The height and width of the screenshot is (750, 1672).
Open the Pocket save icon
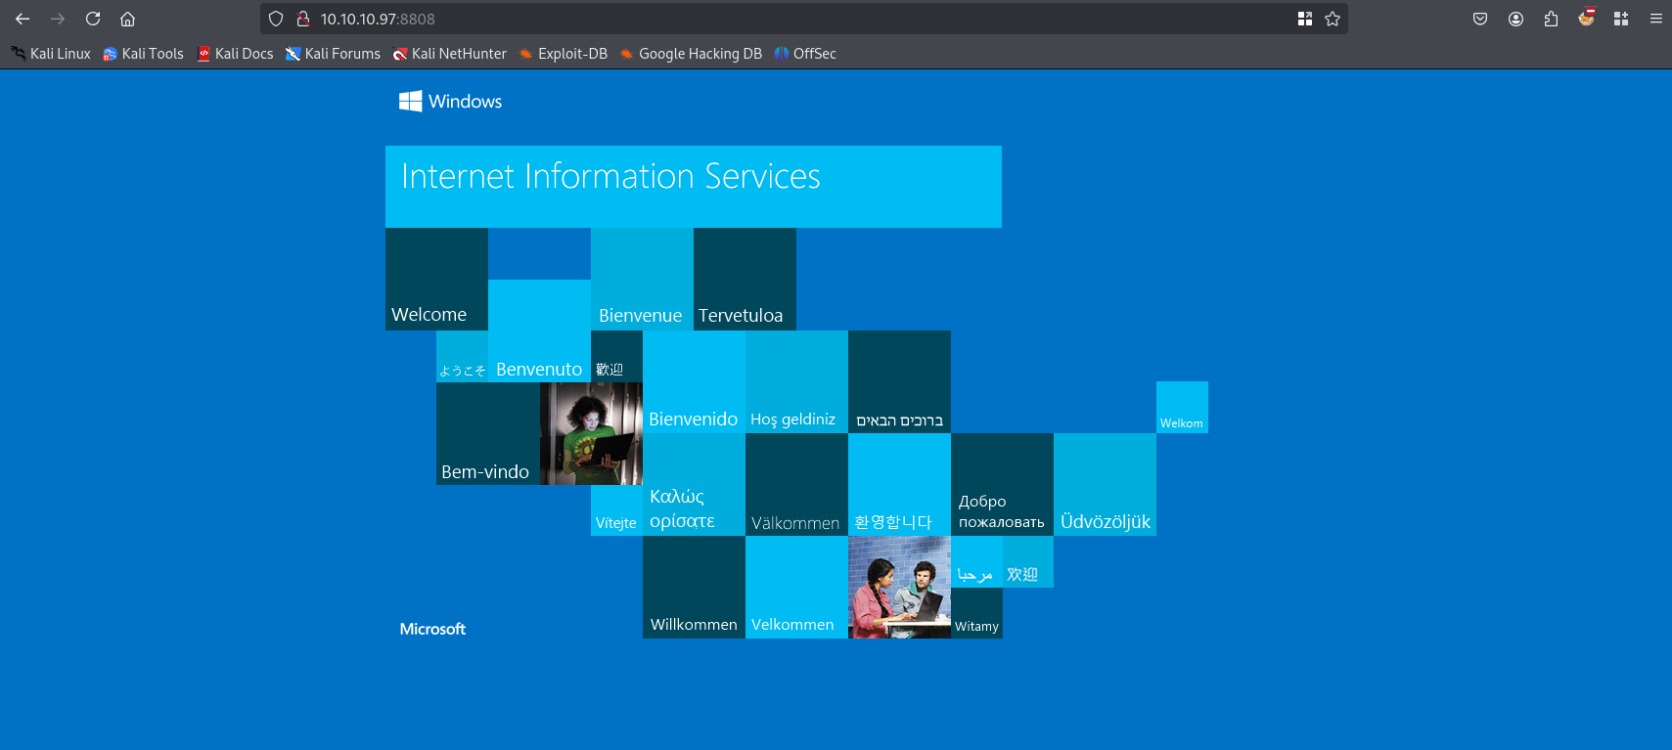[1480, 19]
